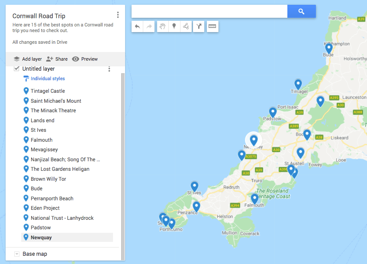Select the hand pan tool
Screen dimensions: 367x264
(x=162, y=26)
